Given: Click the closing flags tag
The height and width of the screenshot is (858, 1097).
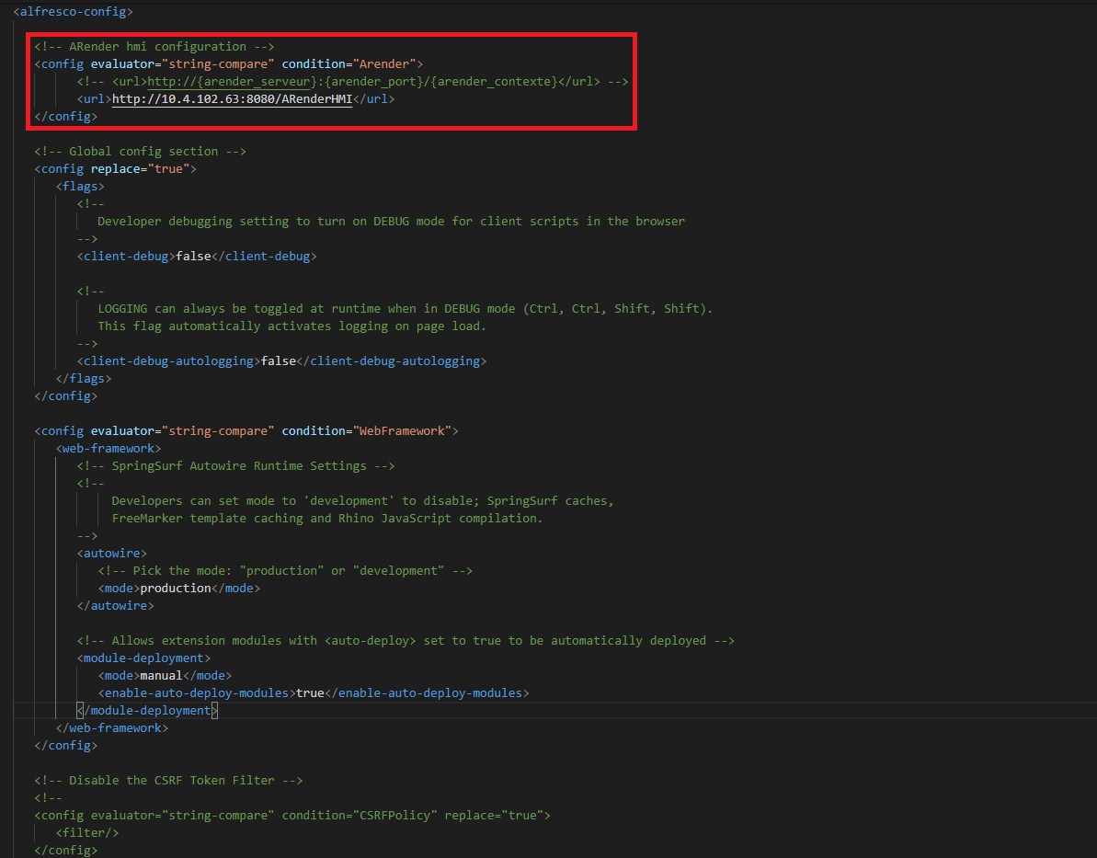Looking at the screenshot, I should tap(84, 379).
